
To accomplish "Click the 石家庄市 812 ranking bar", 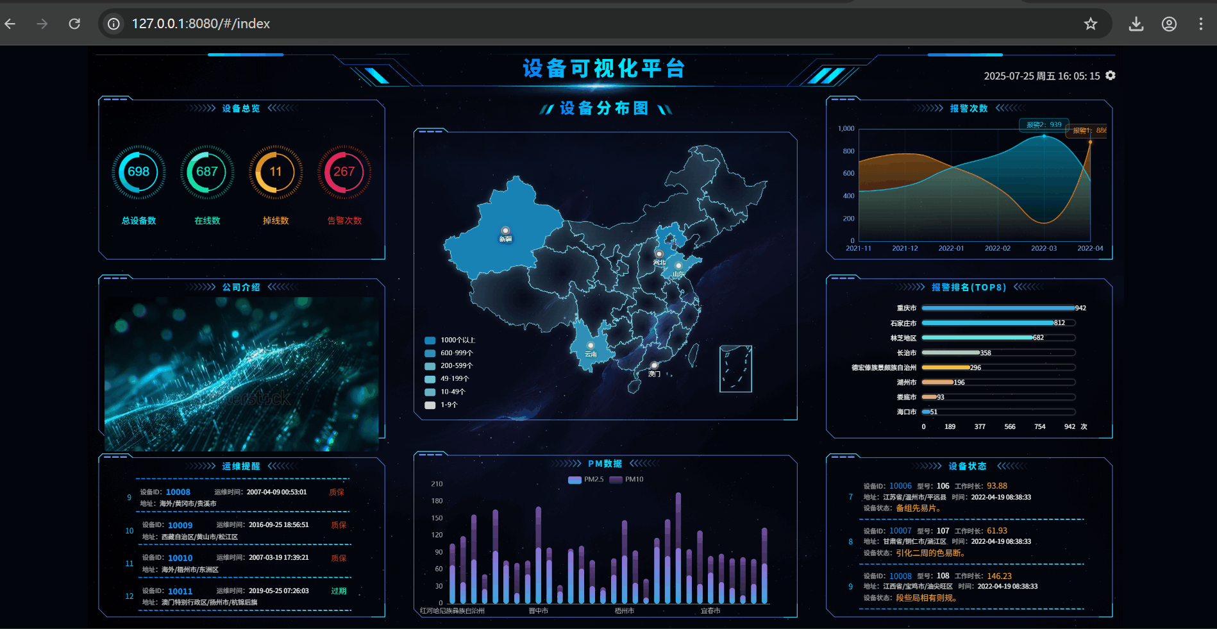I will pyautogui.click(x=988, y=323).
